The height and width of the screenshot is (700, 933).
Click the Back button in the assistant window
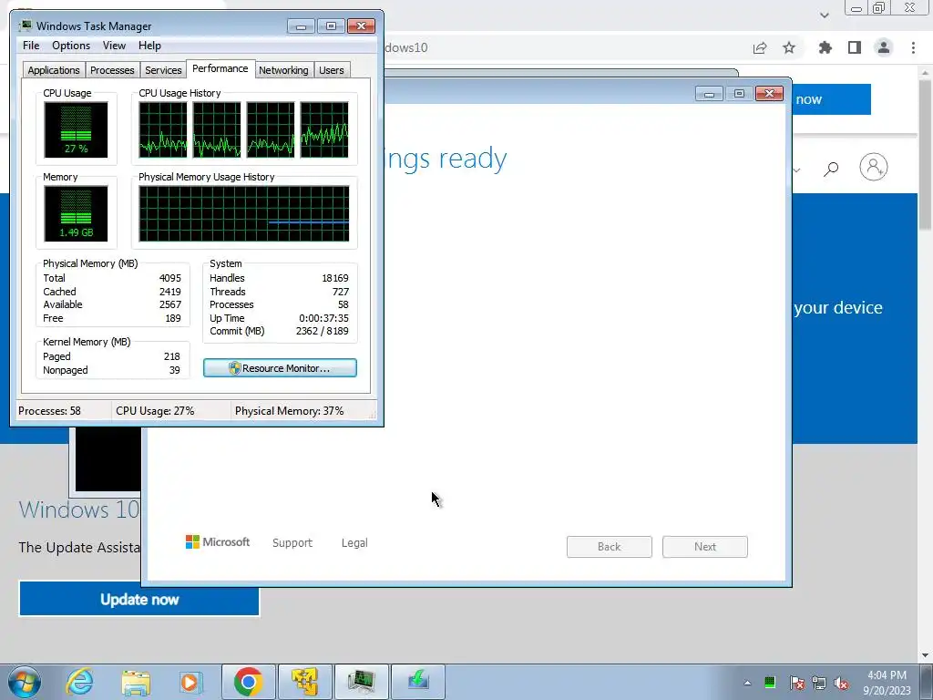coord(610,547)
